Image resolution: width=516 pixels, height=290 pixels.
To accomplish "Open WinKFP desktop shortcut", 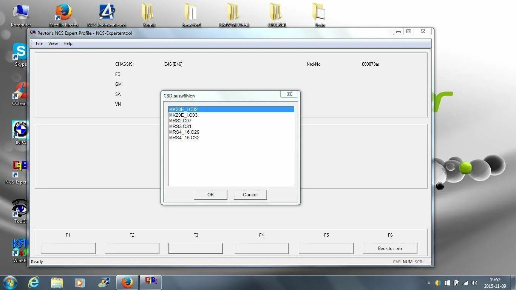I will pos(20,251).
